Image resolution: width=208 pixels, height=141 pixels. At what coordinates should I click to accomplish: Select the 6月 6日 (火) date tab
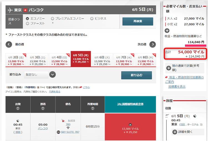(102, 60)
